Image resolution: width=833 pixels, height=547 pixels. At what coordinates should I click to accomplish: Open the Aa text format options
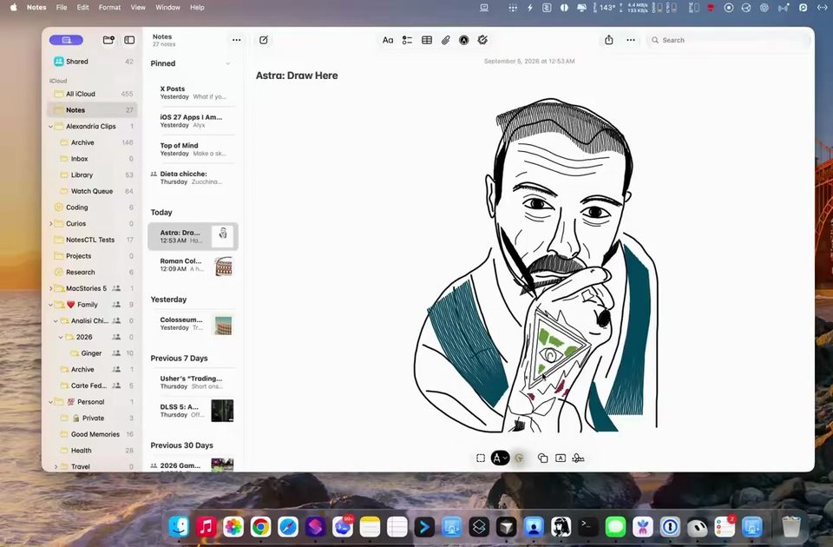(x=388, y=40)
